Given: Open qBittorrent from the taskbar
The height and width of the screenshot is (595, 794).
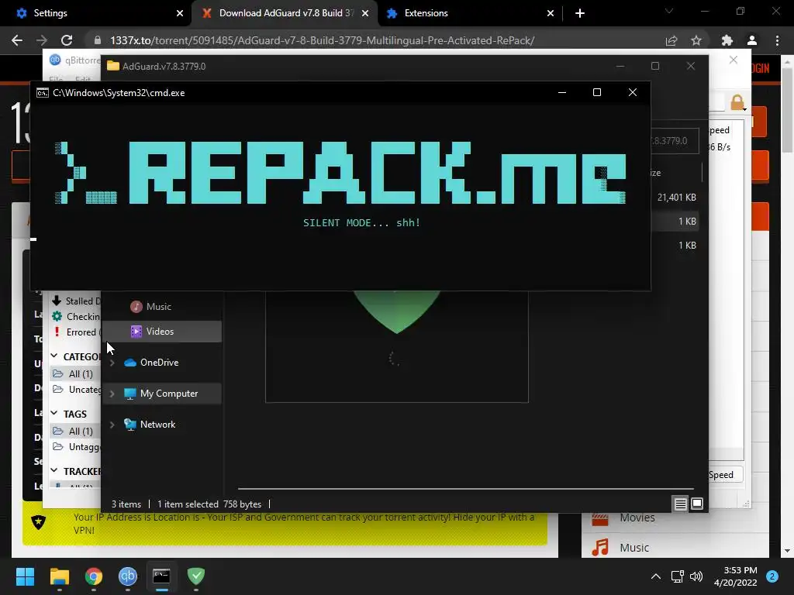Looking at the screenshot, I should tap(128, 576).
